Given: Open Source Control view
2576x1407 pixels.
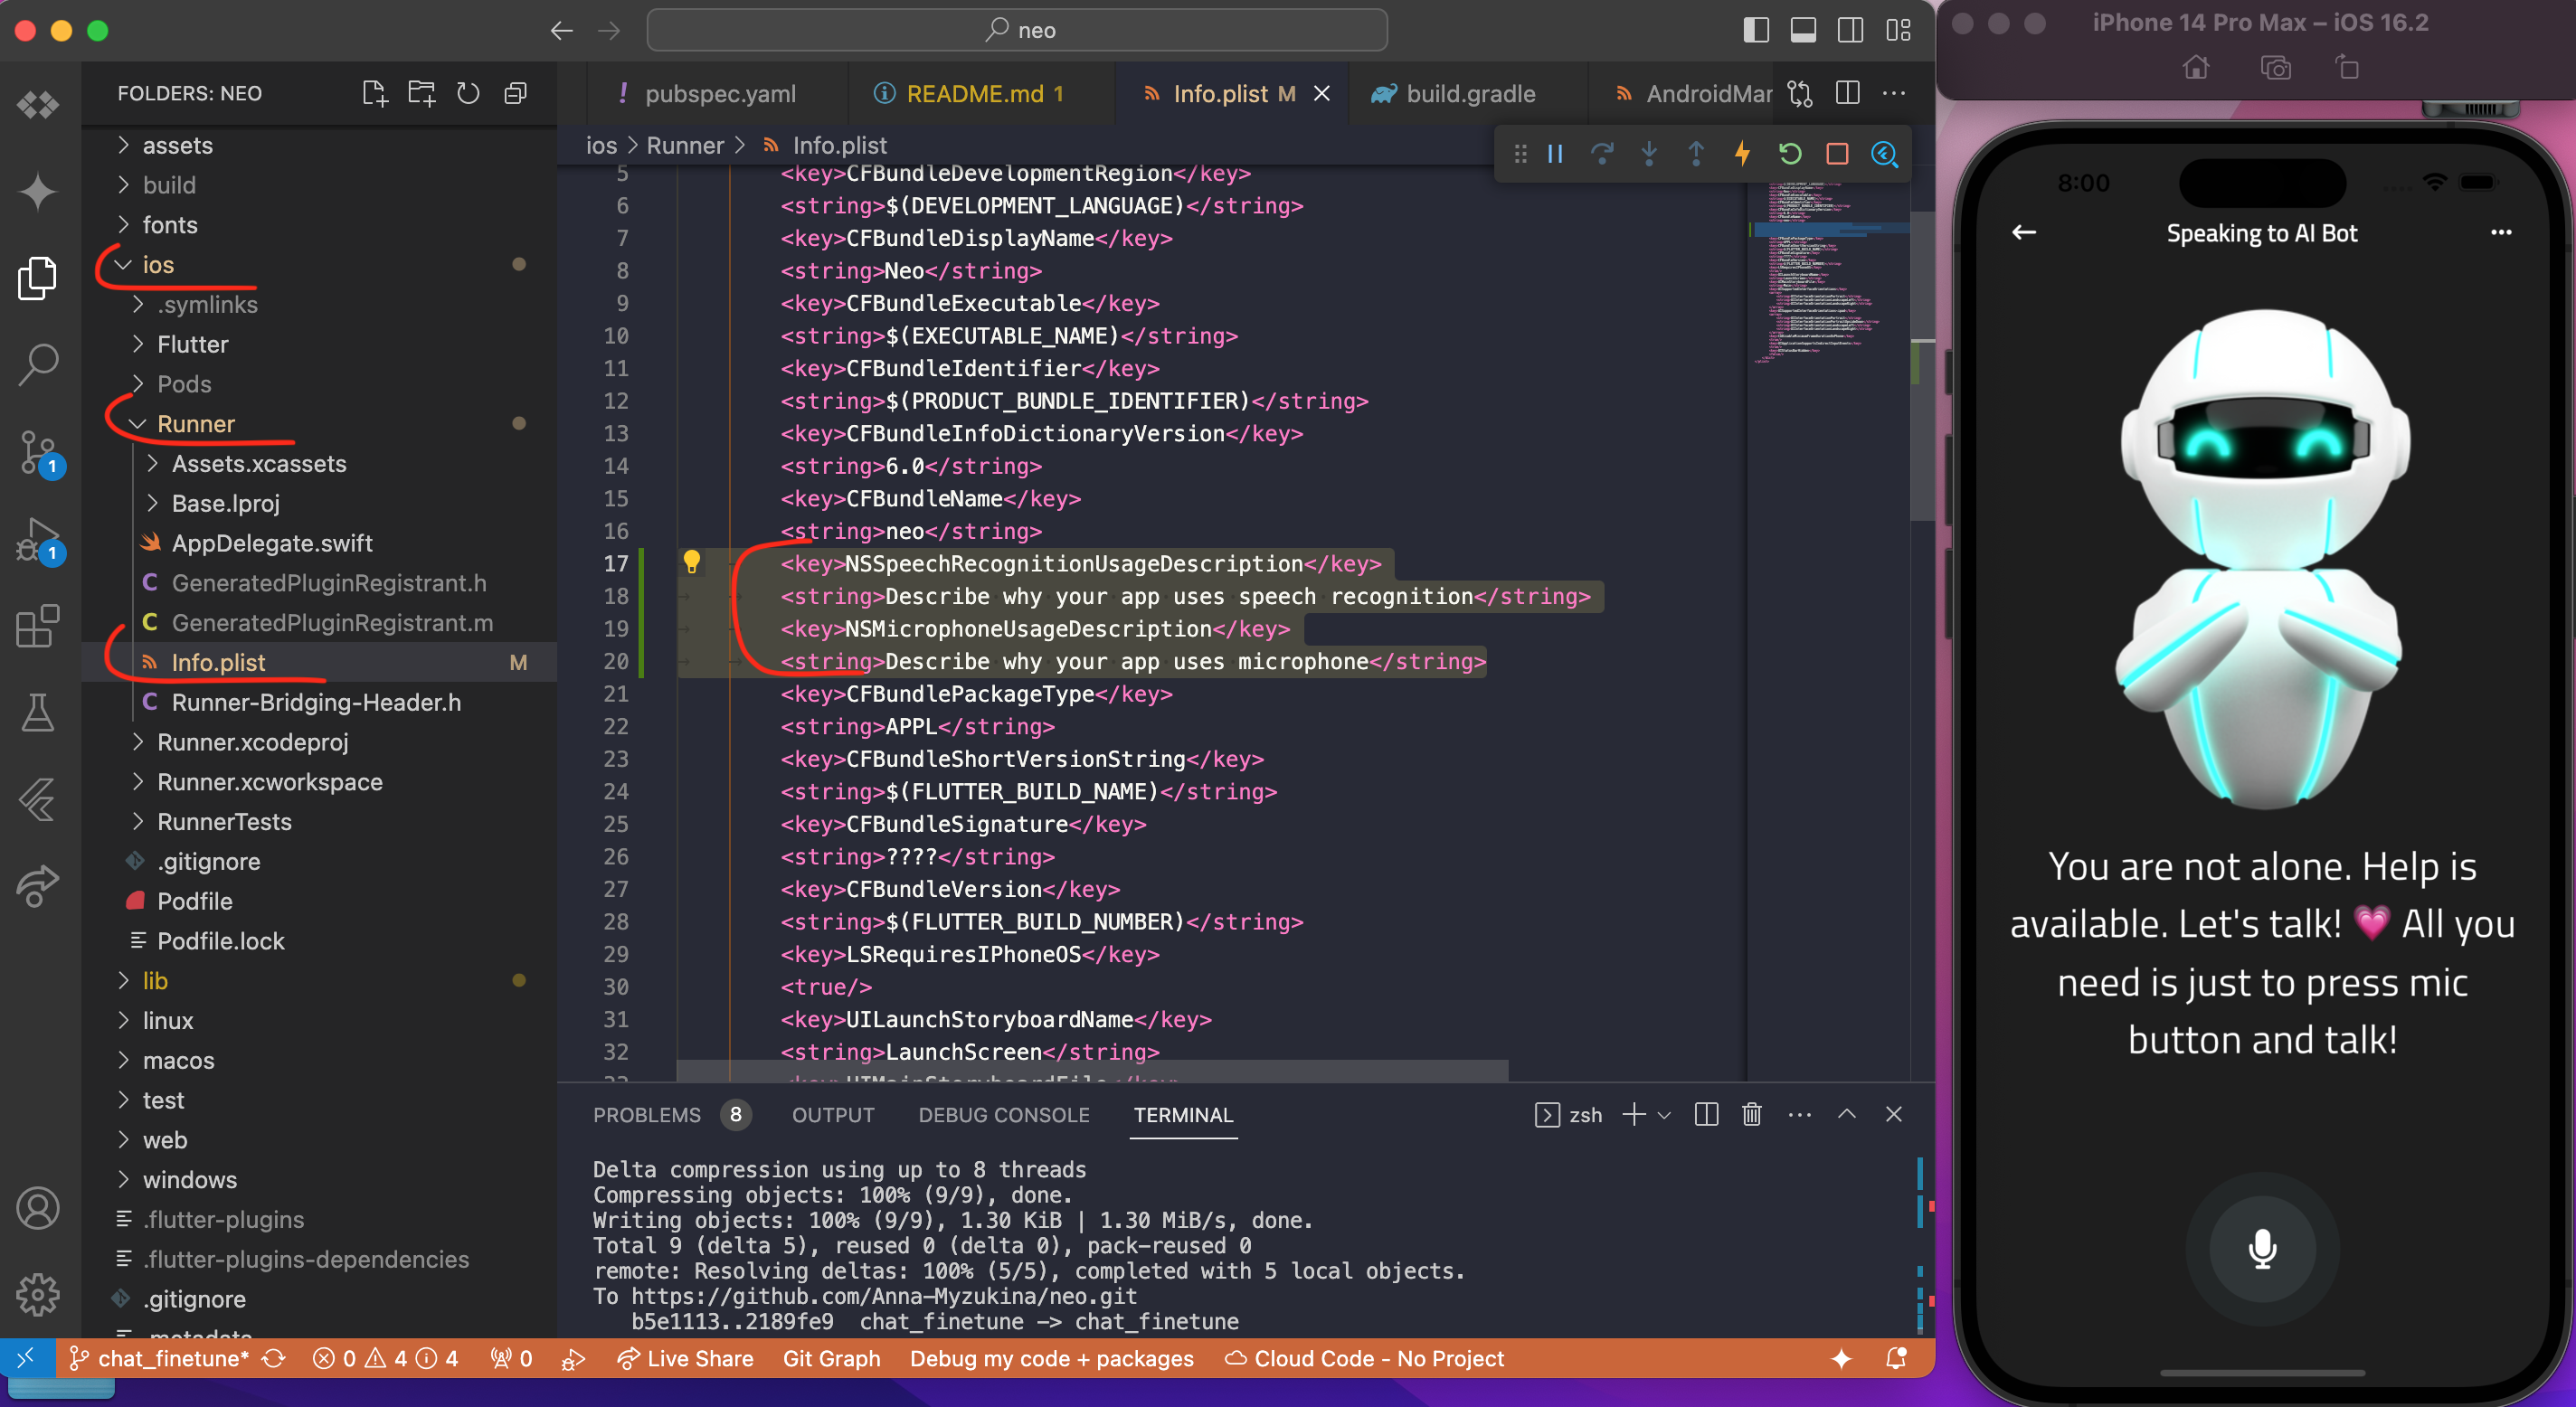Looking at the screenshot, I should pyautogui.click(x=38, y=452).
